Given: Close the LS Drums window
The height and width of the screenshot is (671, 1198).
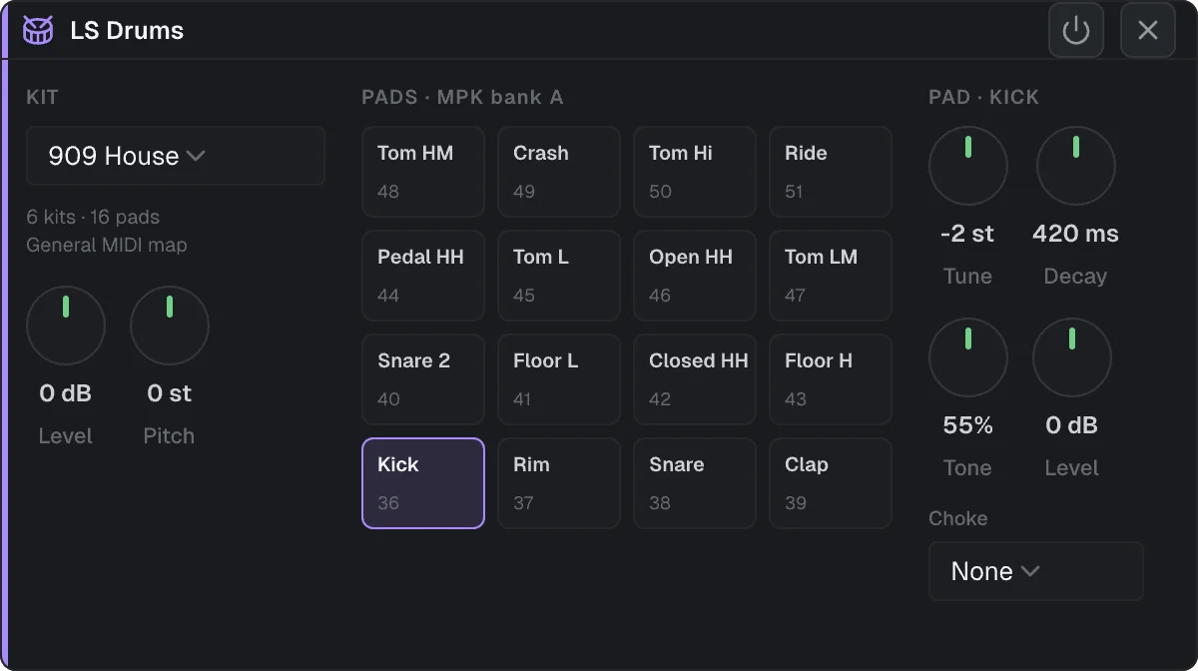Looking at the screenshot, I should click(x=1148, y=30).
